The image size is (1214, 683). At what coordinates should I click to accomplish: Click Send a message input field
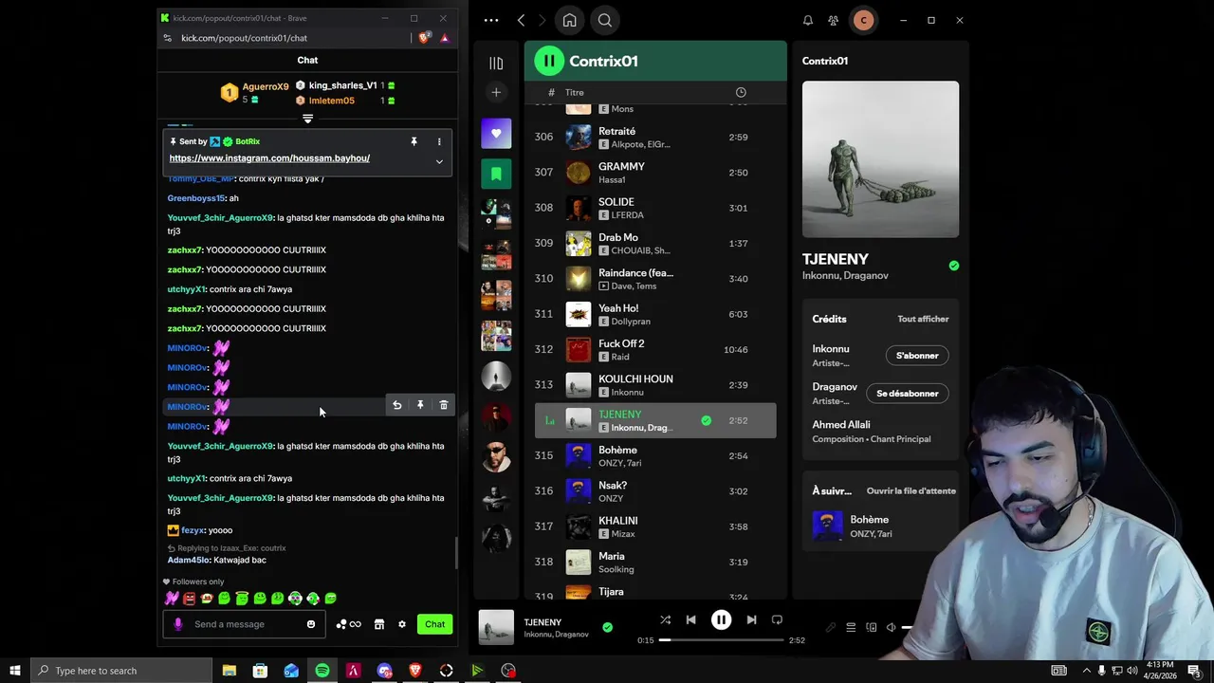pos(244,624)
